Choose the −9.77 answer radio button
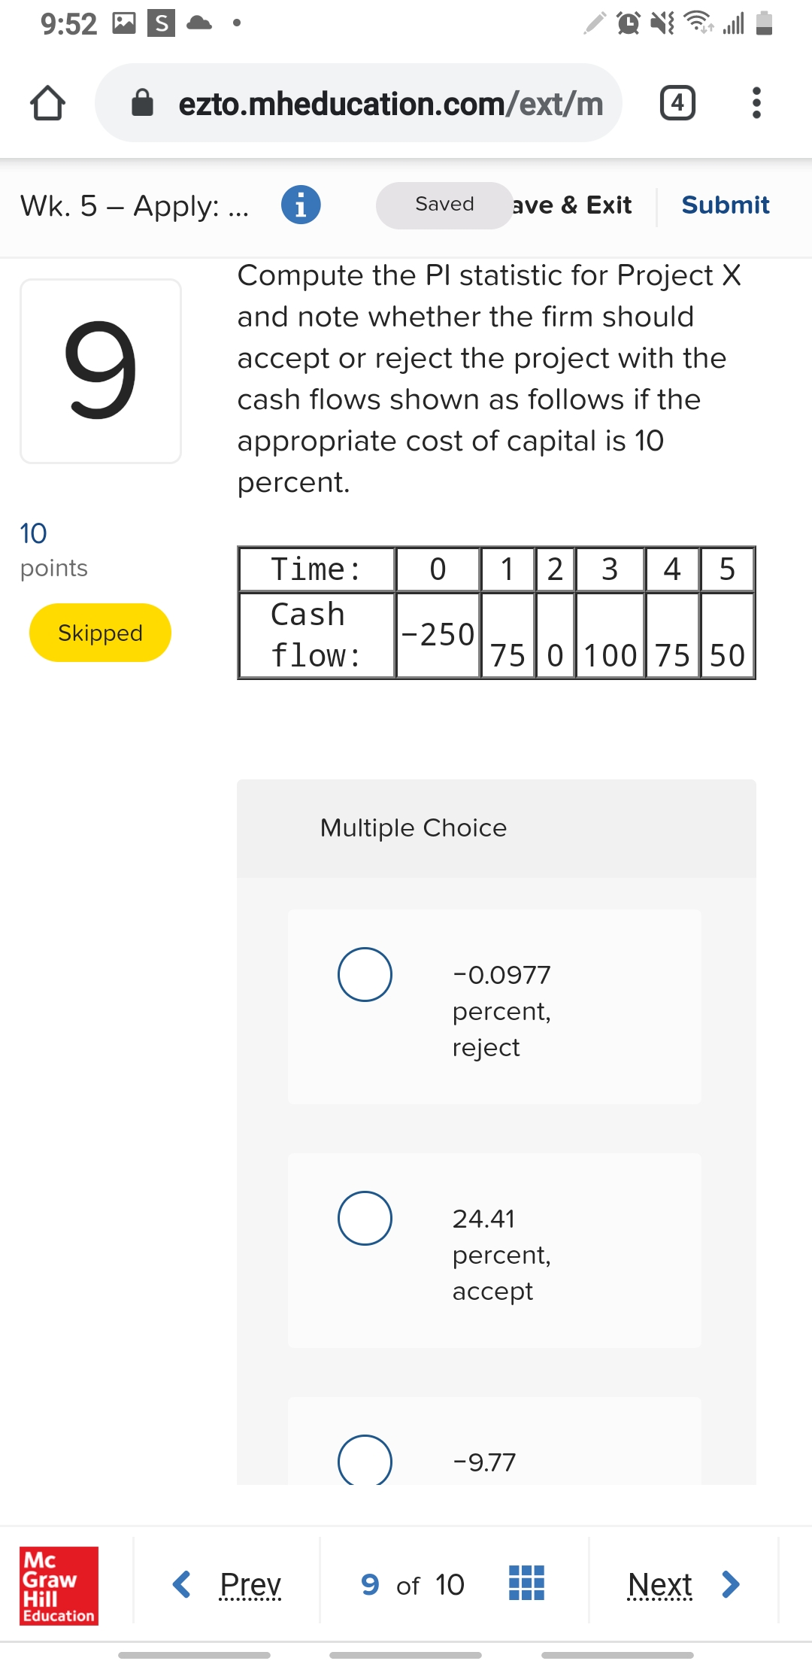Screen dimensions: 812x1670 [365, 1461]
